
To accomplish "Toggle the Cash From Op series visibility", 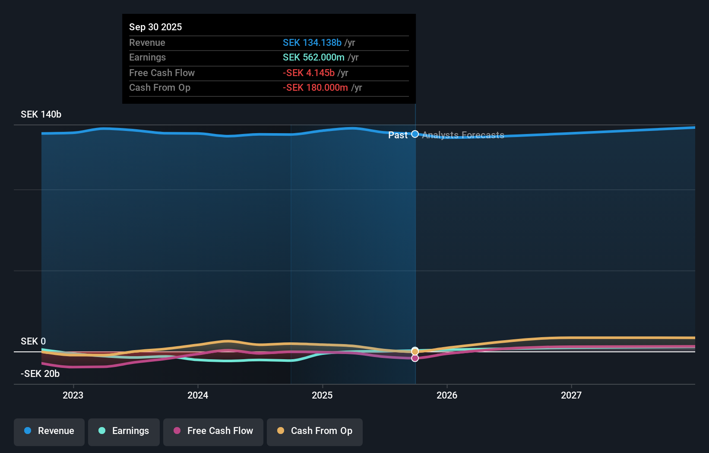I will tap(315, 431).
